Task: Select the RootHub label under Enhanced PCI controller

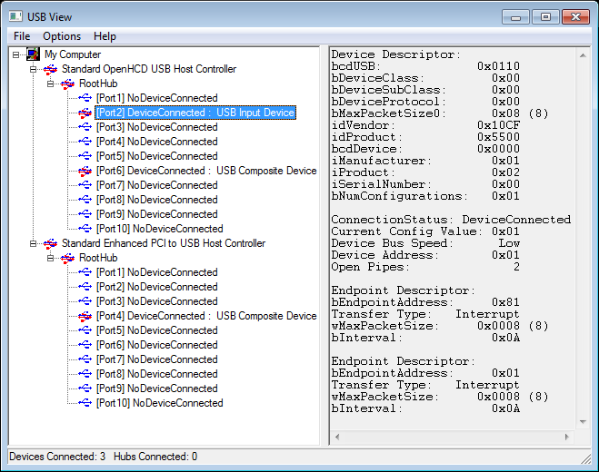Action: click(x=98, y=258)
